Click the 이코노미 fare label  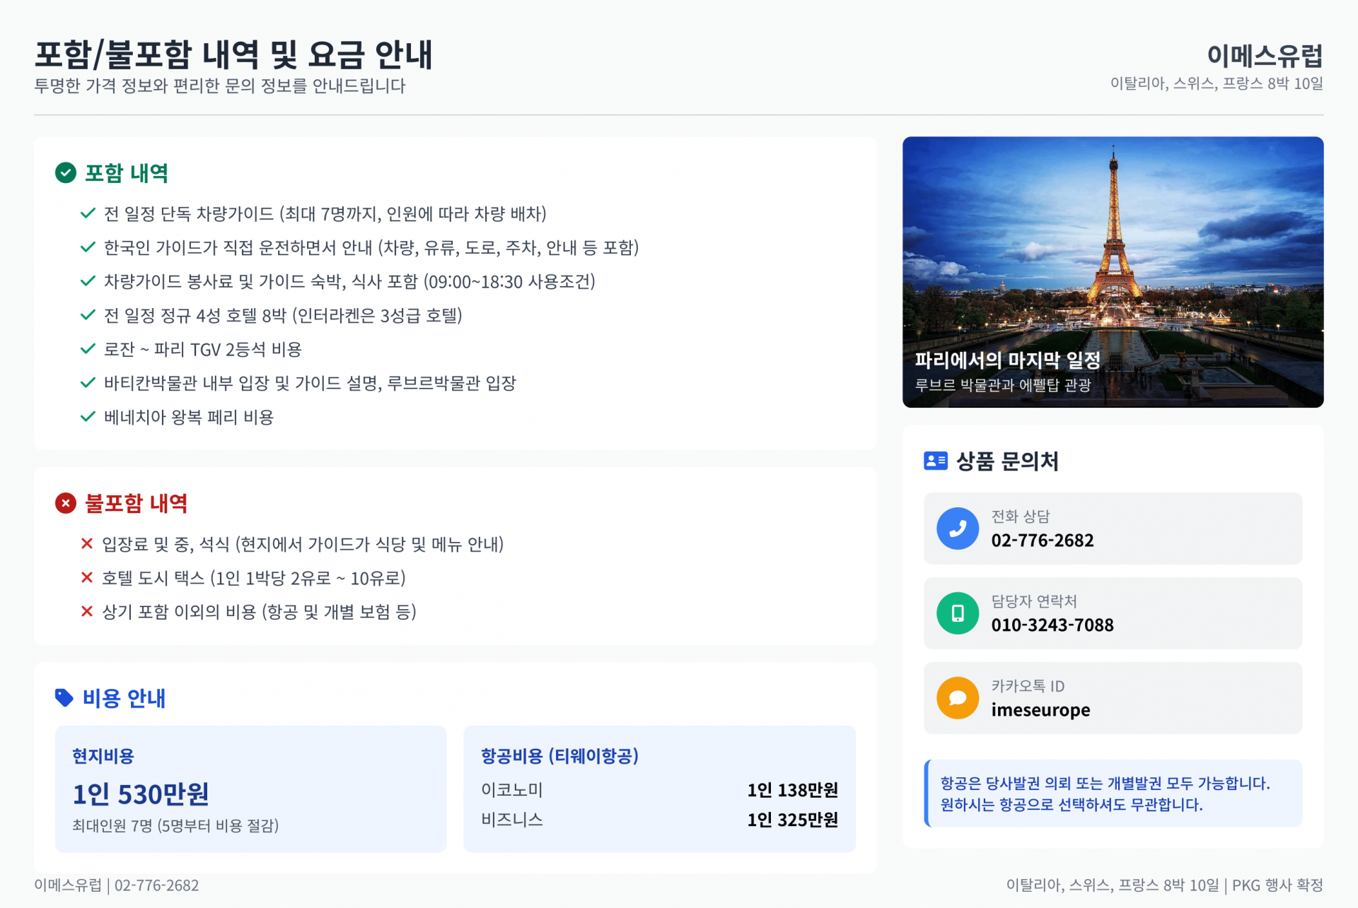coord(512,790)
